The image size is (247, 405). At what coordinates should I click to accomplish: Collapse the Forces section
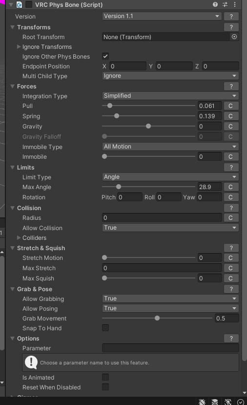[x=12, y=86]
